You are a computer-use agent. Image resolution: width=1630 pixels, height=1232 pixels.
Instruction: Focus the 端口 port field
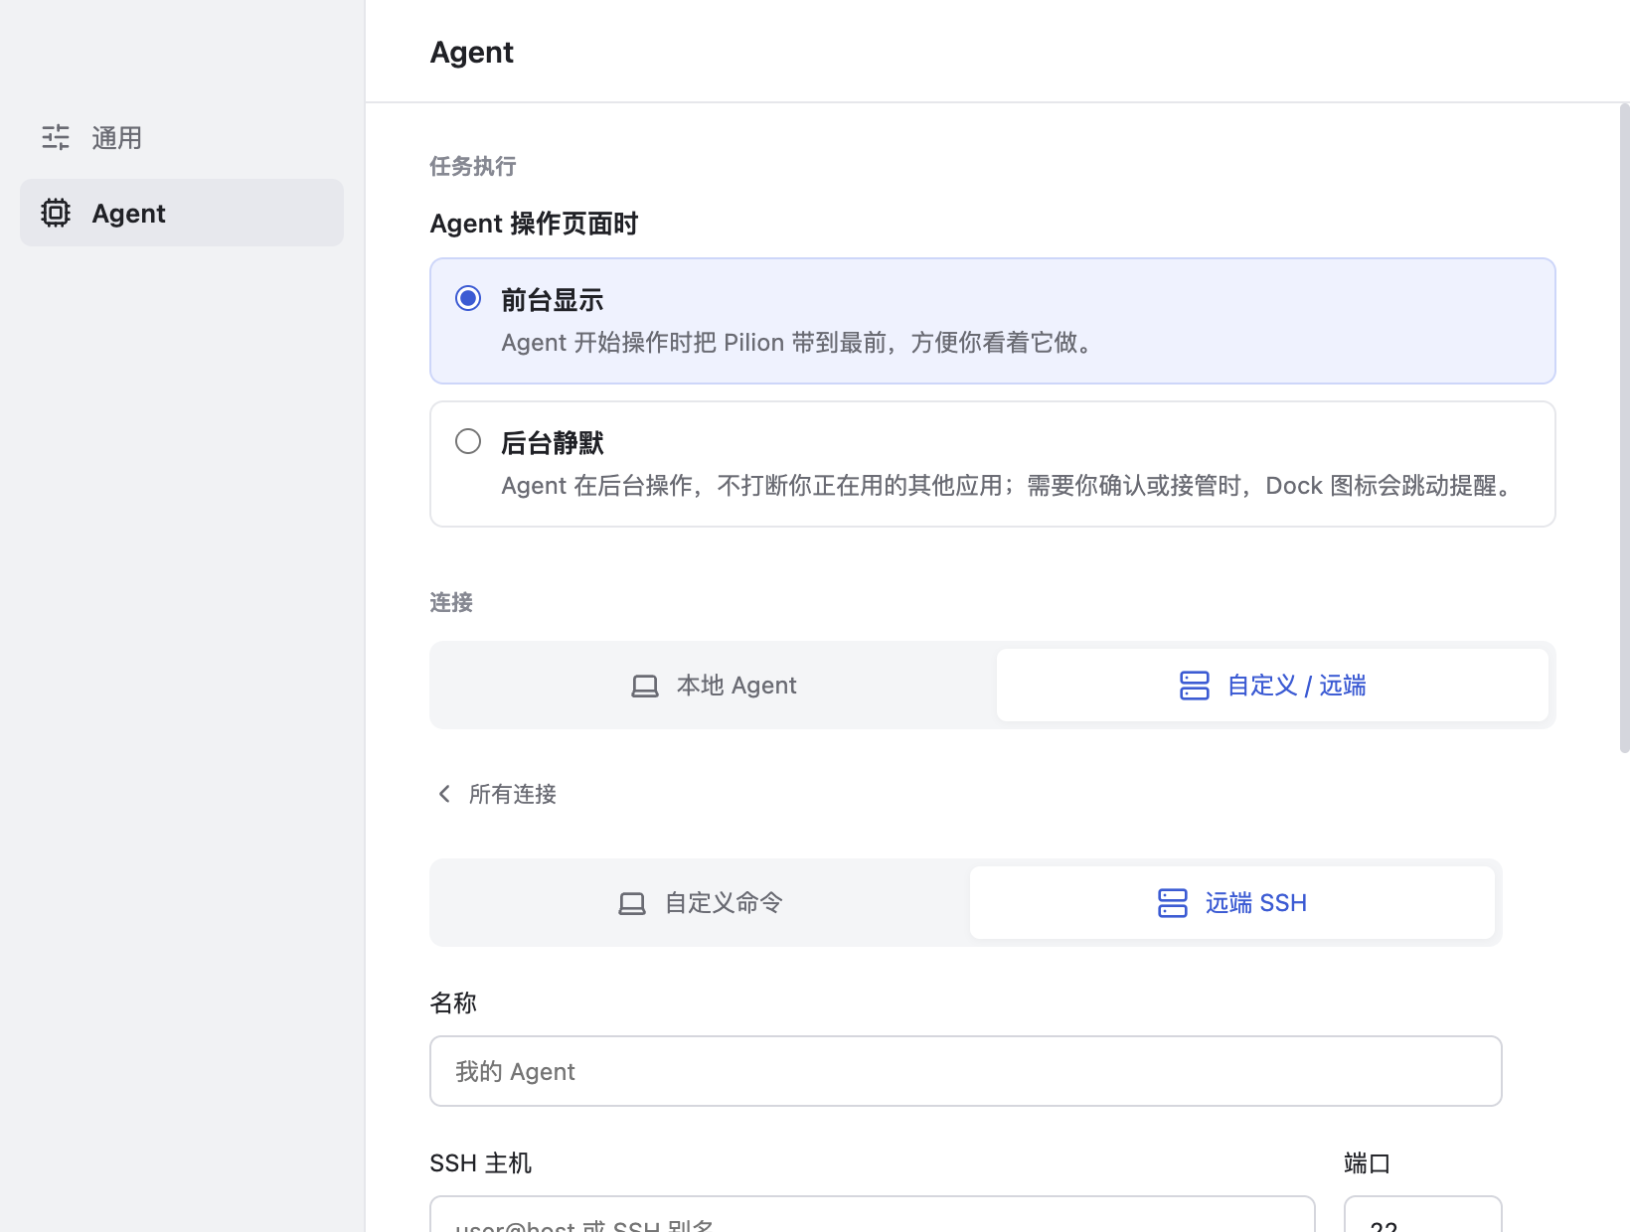[x=1423, y=1214]
